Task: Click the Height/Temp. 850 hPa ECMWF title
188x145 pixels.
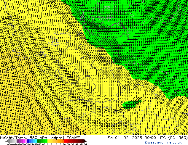Action: coord(40,138)
